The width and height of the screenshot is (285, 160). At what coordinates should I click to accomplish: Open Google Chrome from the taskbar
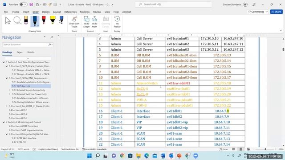point(122,156)
